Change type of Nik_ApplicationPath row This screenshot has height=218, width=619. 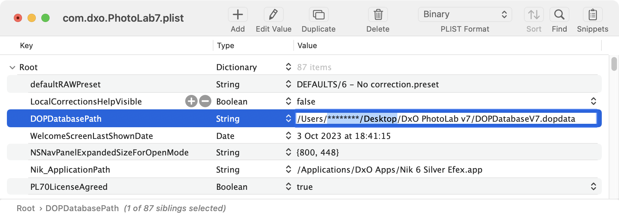(288, 169)
